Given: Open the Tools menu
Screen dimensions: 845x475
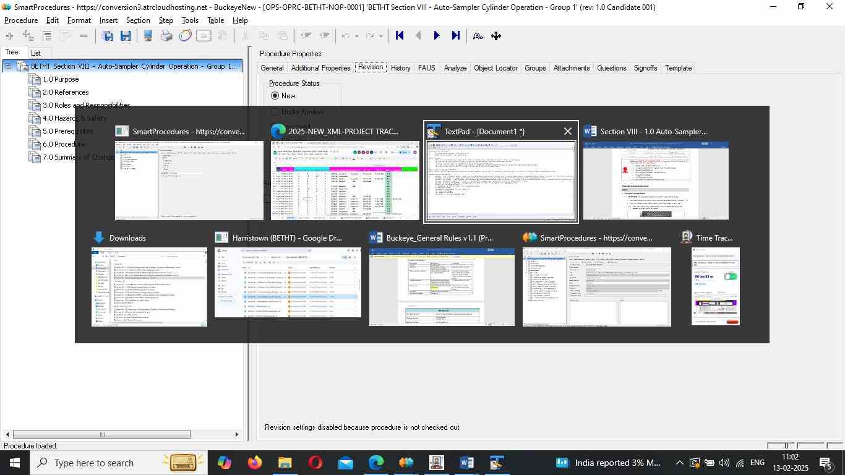Looking at the screenshot, I should [x=190, y=20].
